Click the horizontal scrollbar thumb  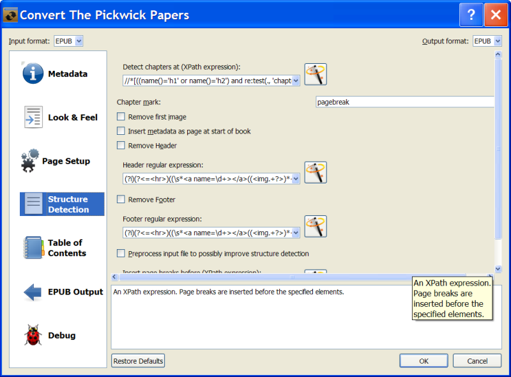tap(293, 277)
